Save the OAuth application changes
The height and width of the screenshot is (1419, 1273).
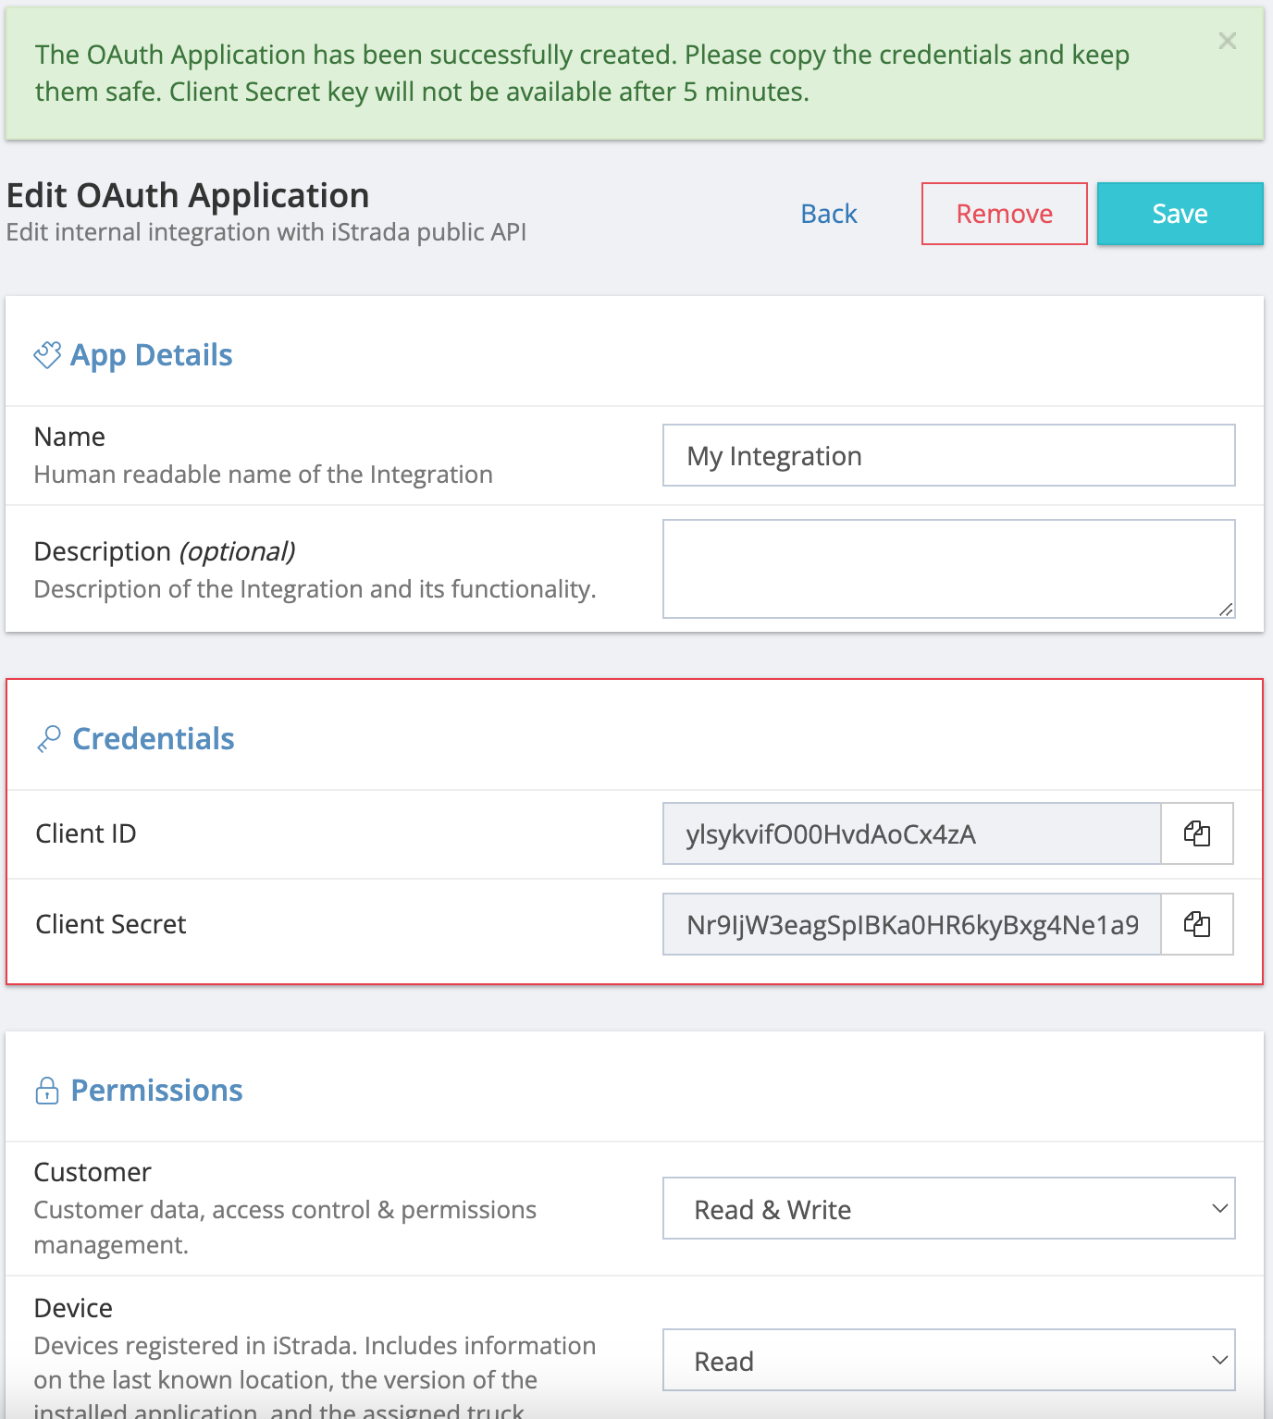click(x=1180, y=213)
